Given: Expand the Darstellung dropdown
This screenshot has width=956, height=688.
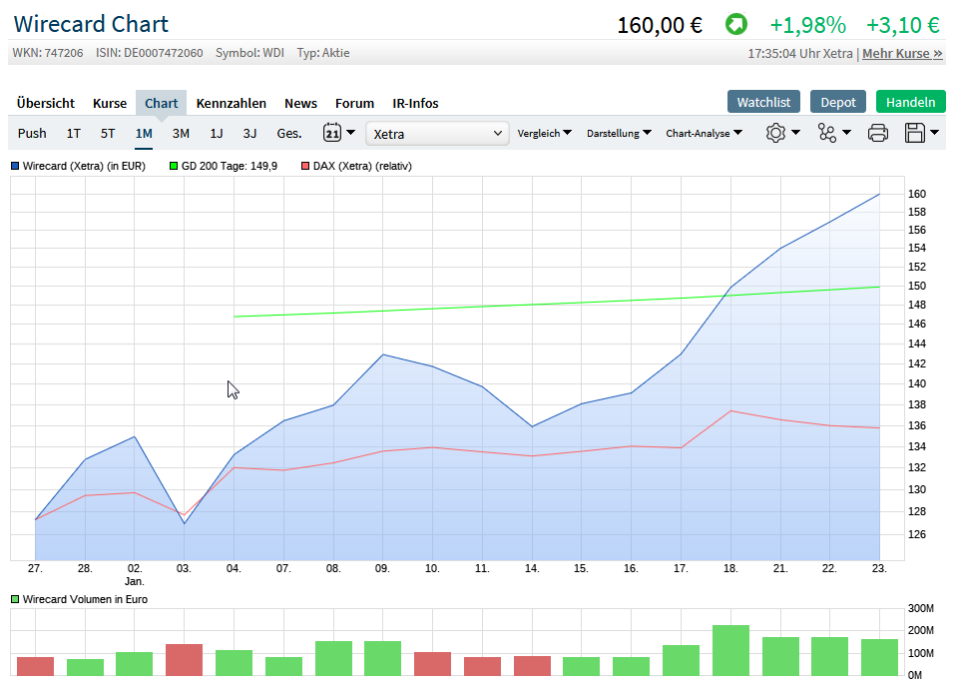Looking at the screenshot, I should pyautogui.click(x=616, y=132).
